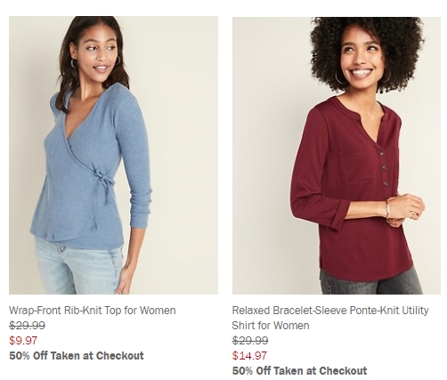Click the "Shirt for Women" title line
This screenshot has height=380, width=447.
click(x=271, y=326)
